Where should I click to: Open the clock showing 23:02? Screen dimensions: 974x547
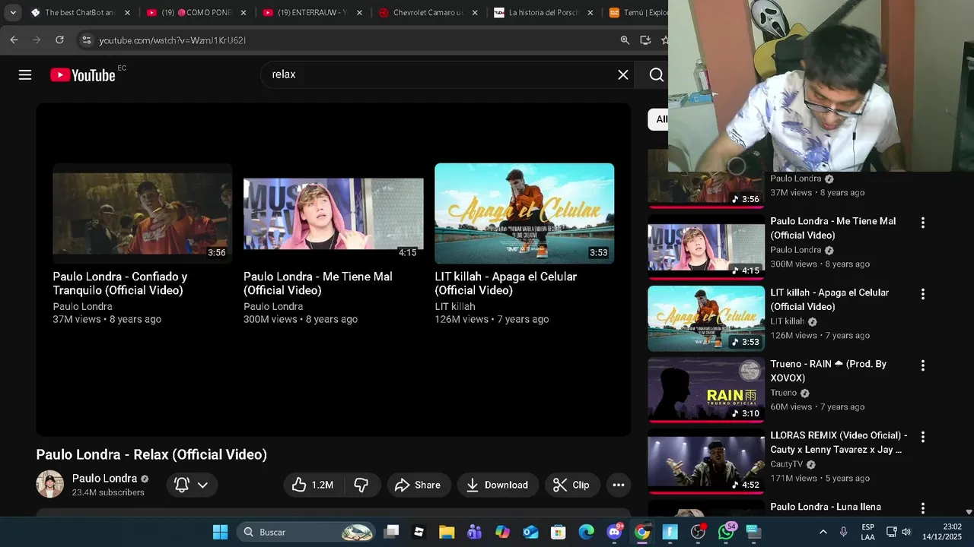point(942,532)
